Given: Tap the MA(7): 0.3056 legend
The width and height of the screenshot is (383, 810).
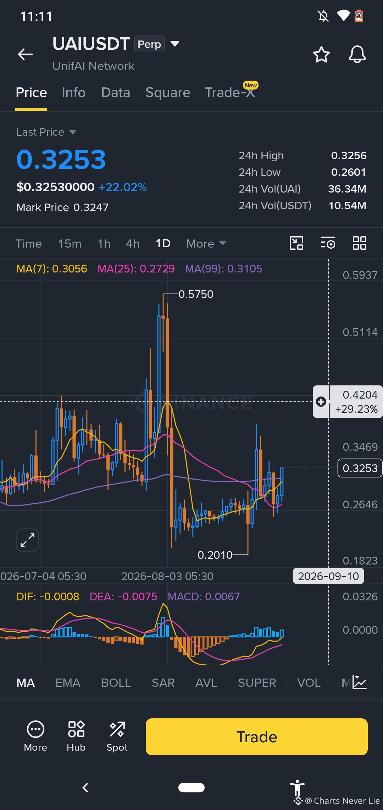Looking at the screenshot, I should [52, 269].
